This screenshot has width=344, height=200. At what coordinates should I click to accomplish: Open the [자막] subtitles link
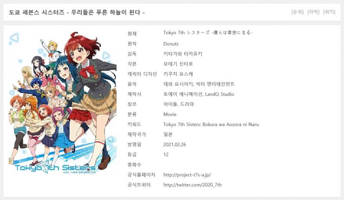313,12
